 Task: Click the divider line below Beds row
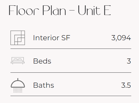(x=71, y=72)
